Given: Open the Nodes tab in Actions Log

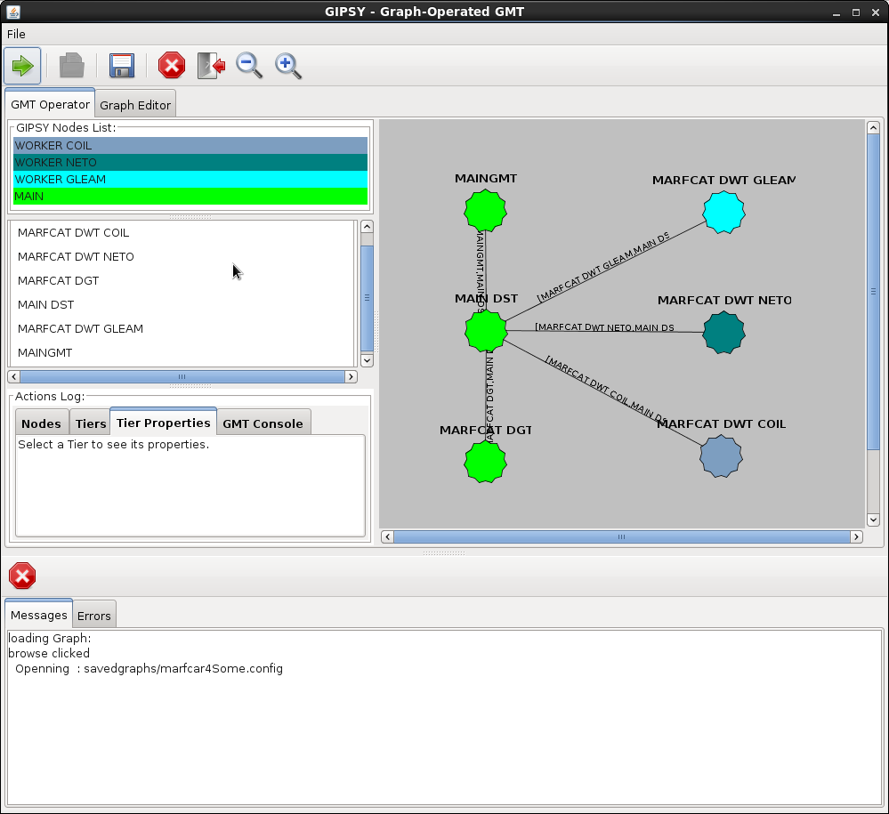Looking at the screenshot, I should pyautogui.click(x=42, y=423).
